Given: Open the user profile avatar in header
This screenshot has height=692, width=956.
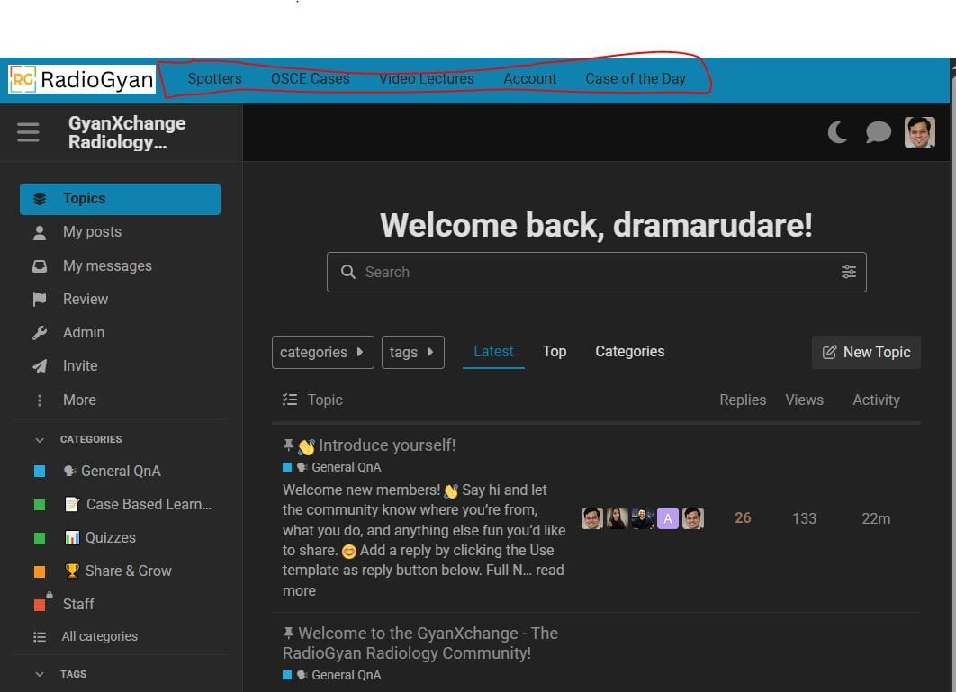Looking at the screenshot, I should click(919, 132).
